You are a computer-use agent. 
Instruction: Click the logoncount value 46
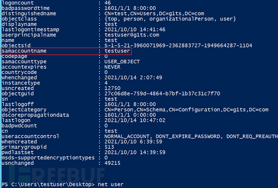click(108, 3)
